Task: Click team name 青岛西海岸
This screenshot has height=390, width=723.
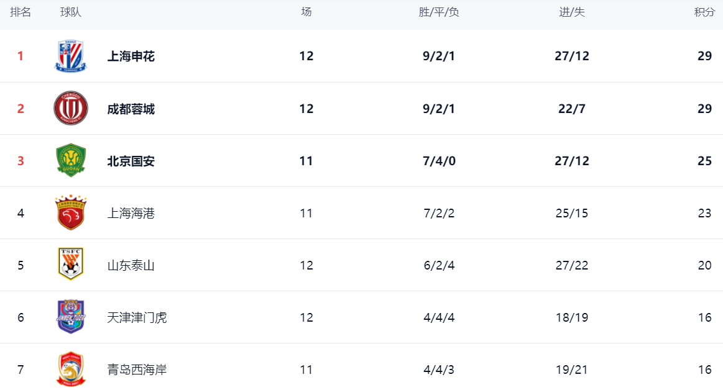Action: click(x=137, y=370)
